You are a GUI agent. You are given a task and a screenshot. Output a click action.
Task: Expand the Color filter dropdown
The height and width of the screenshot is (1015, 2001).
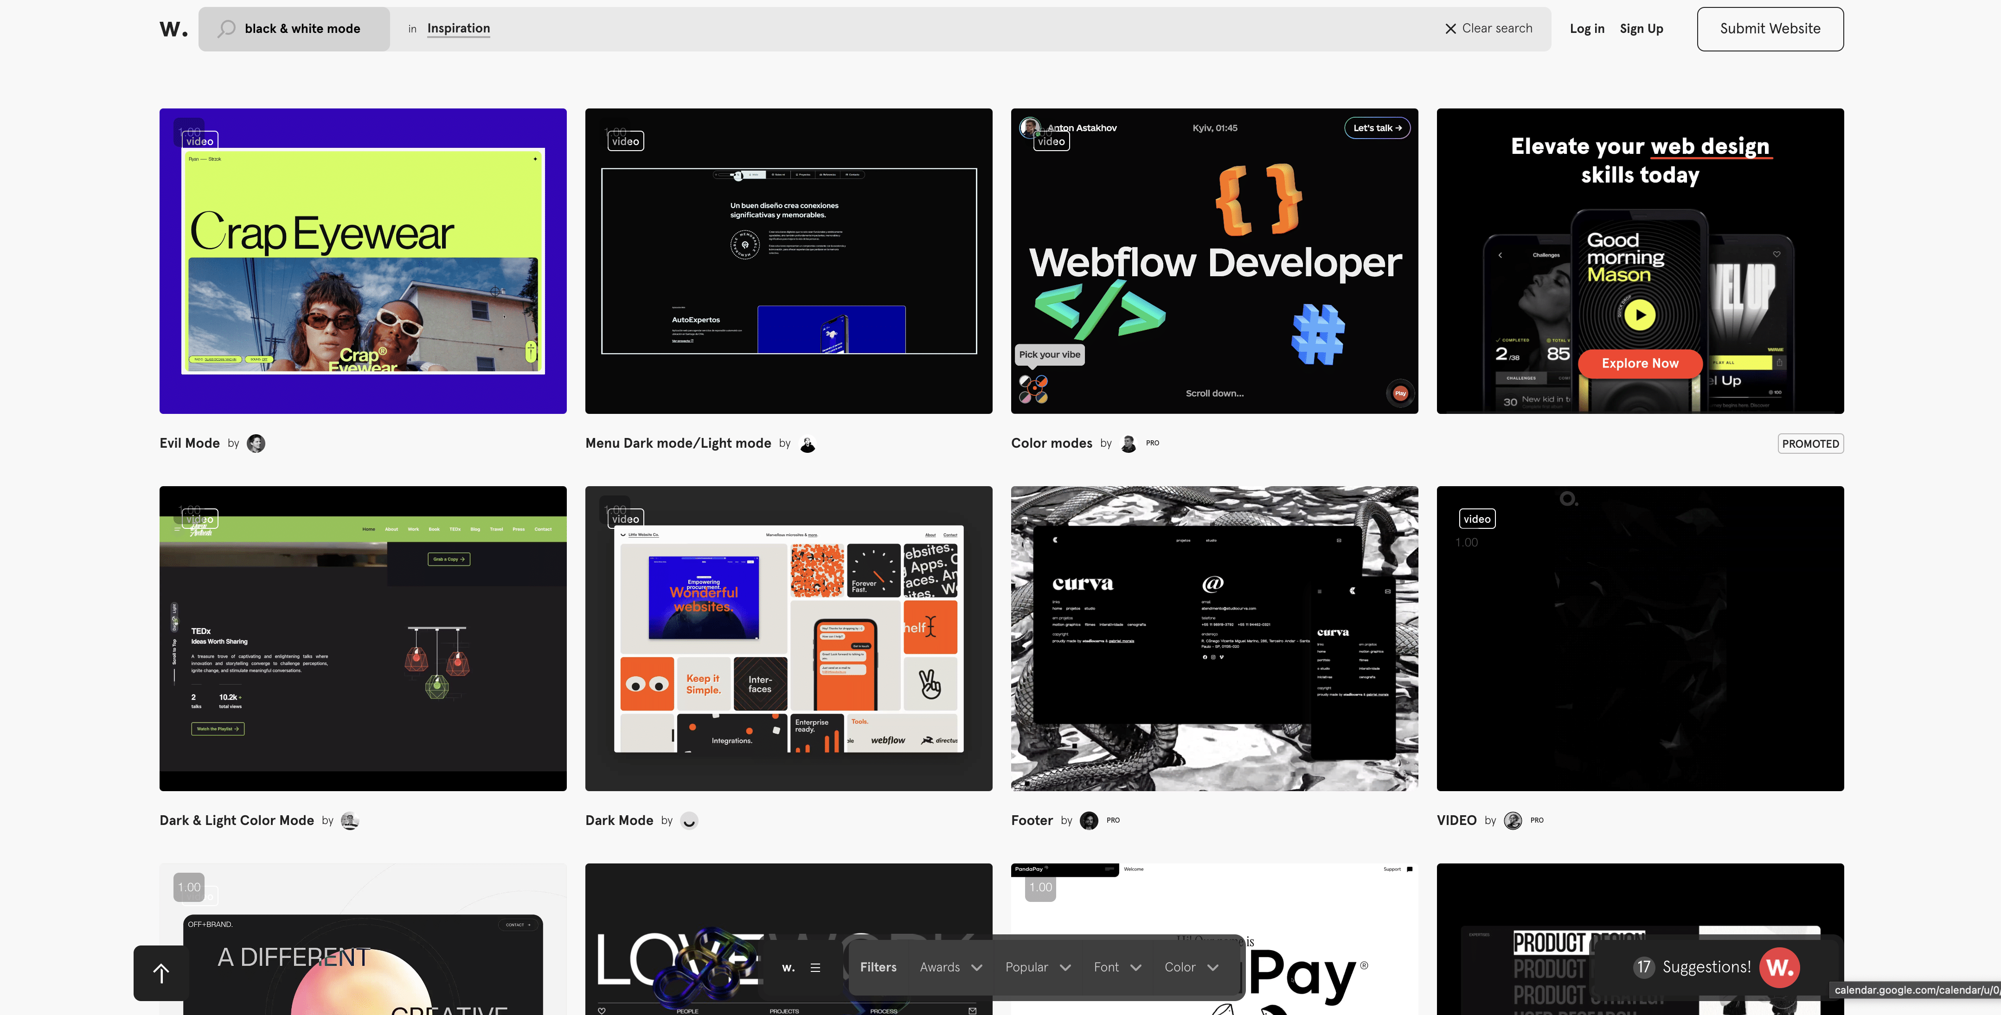click(1191, 967)
